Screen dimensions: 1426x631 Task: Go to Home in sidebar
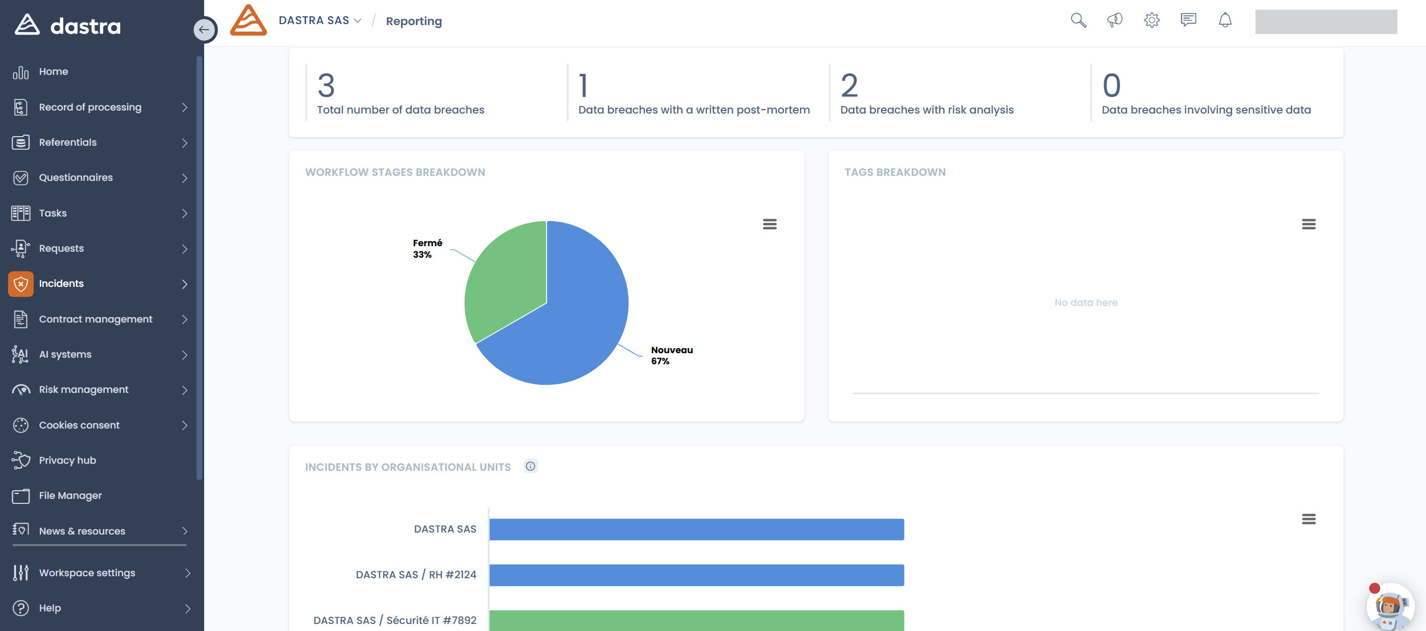[53, 71]
